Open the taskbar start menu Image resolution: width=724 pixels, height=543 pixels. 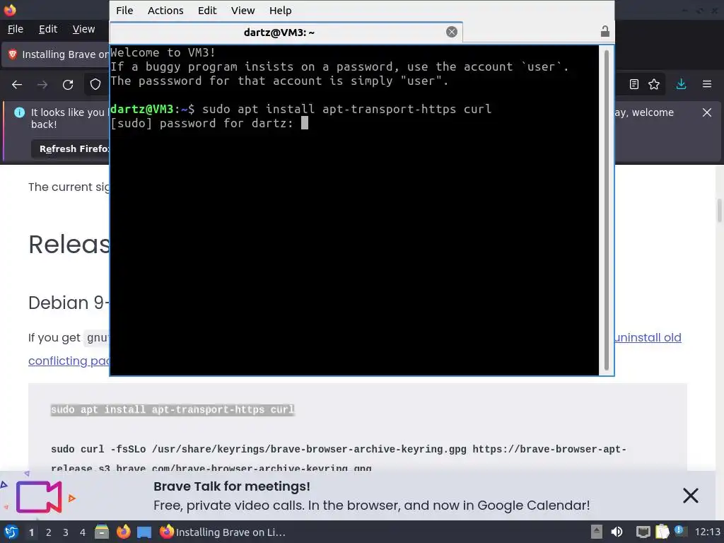tap(11, 532)
